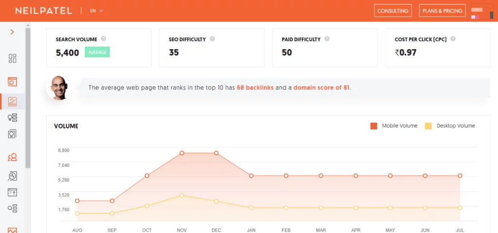Screen dimensions: 498x233
Task: Click the sidebar vertical scrollbar thumb
Action: 28,98
